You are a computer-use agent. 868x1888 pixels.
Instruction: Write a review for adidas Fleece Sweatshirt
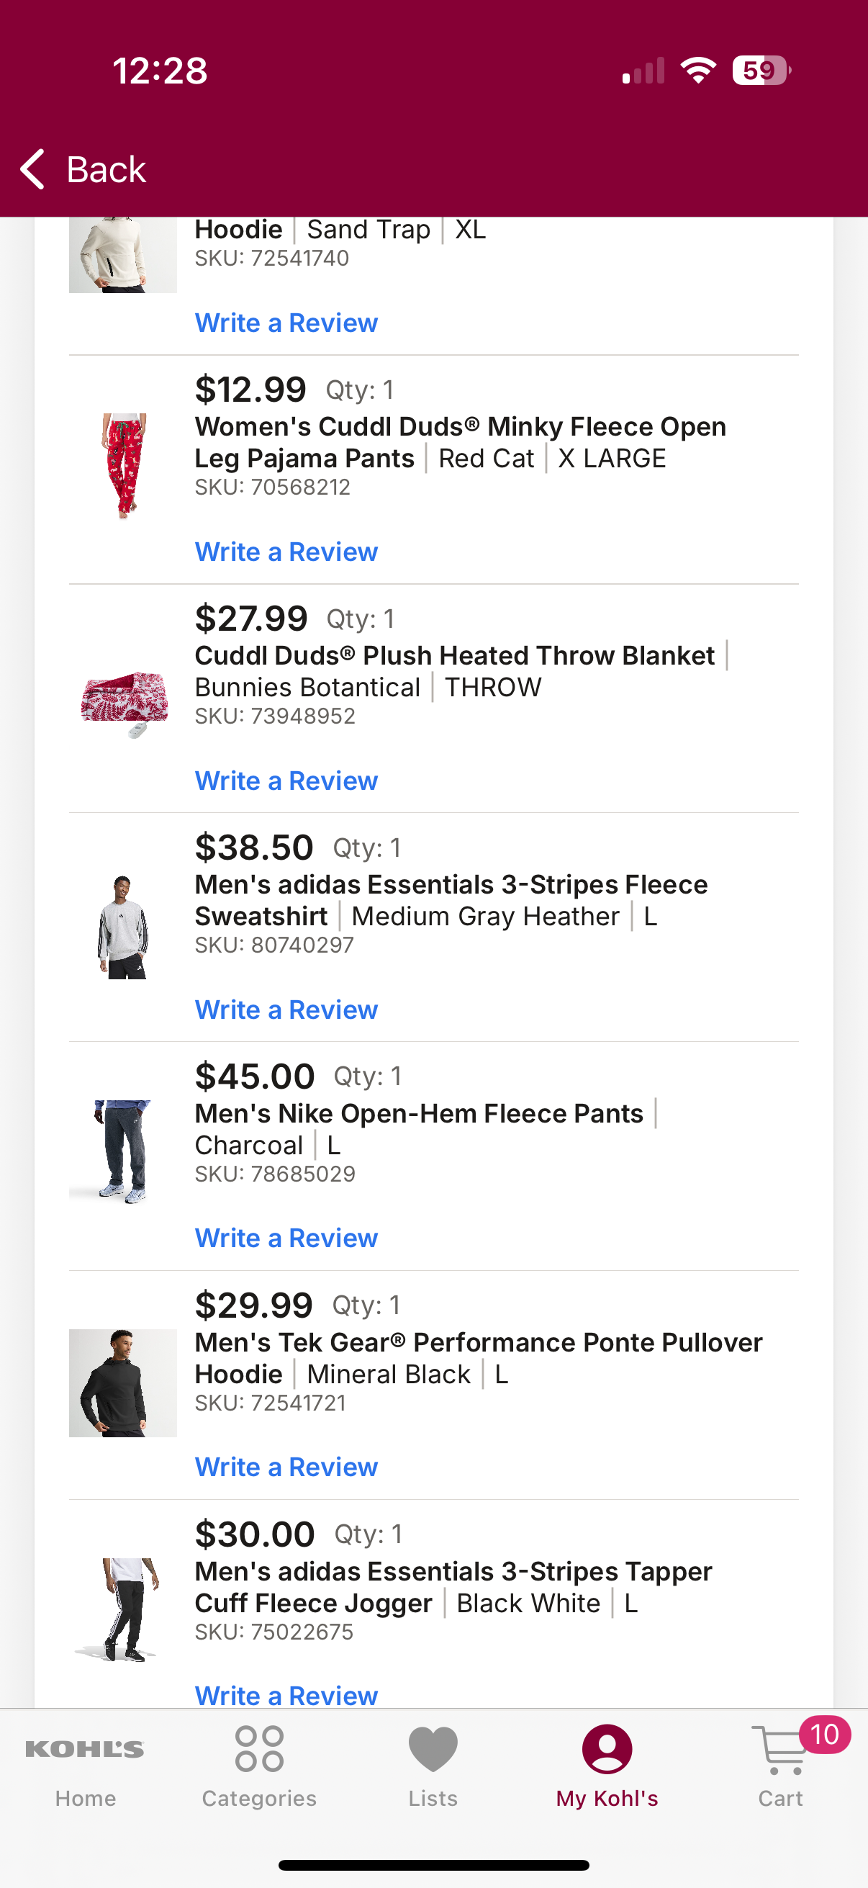click(x=286, y=1010)
